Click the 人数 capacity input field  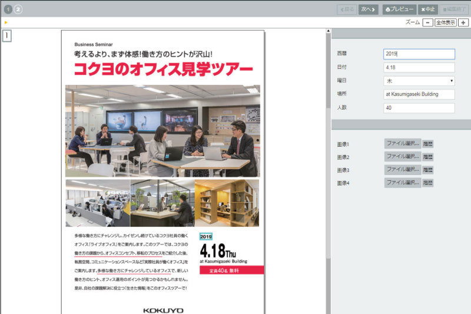click(419, 108)
